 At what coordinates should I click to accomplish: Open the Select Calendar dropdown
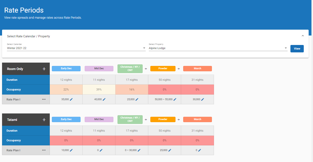click(x=143, y=48)
